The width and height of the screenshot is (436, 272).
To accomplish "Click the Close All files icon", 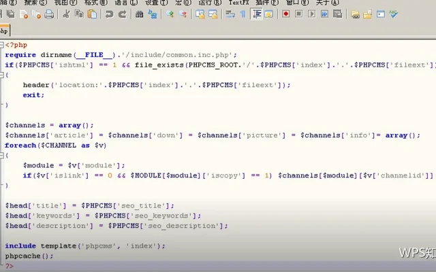I will click(x=36, y=14).
